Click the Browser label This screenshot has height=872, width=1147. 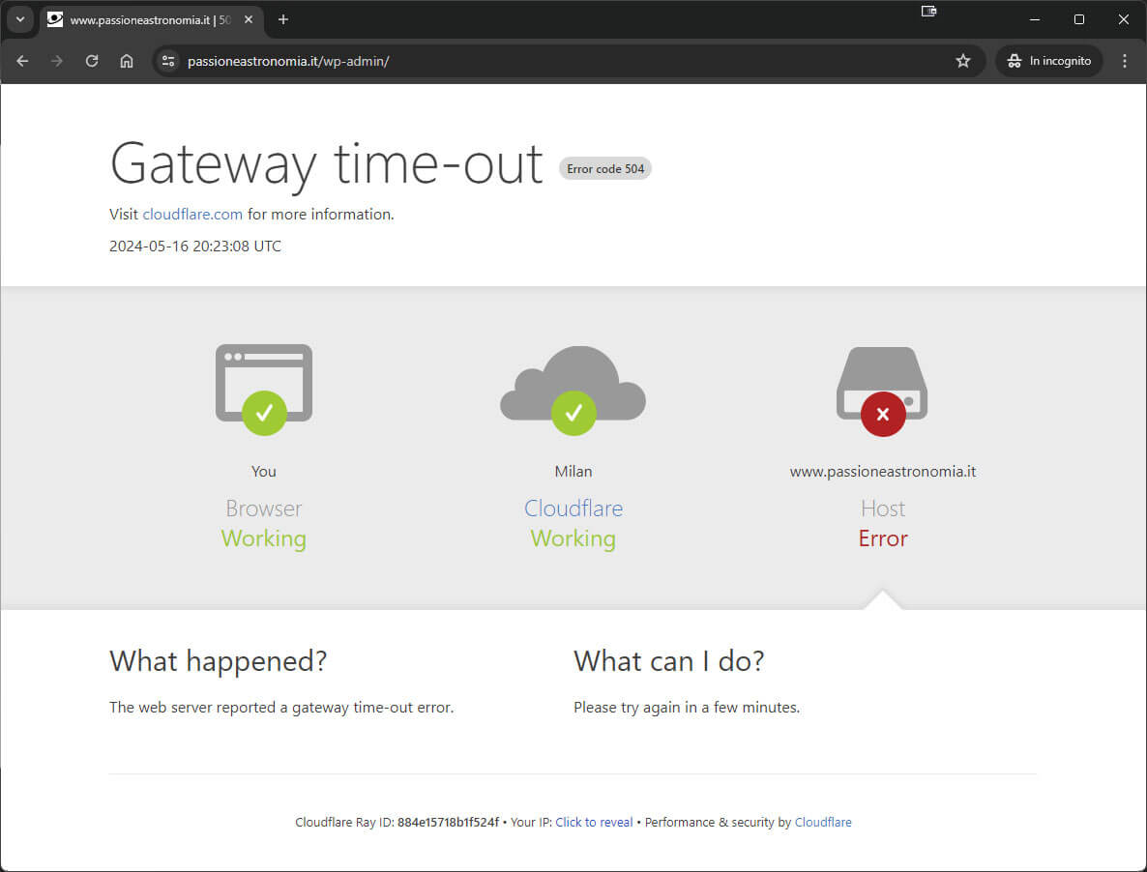pyautogui.click(x=264, y=508)
